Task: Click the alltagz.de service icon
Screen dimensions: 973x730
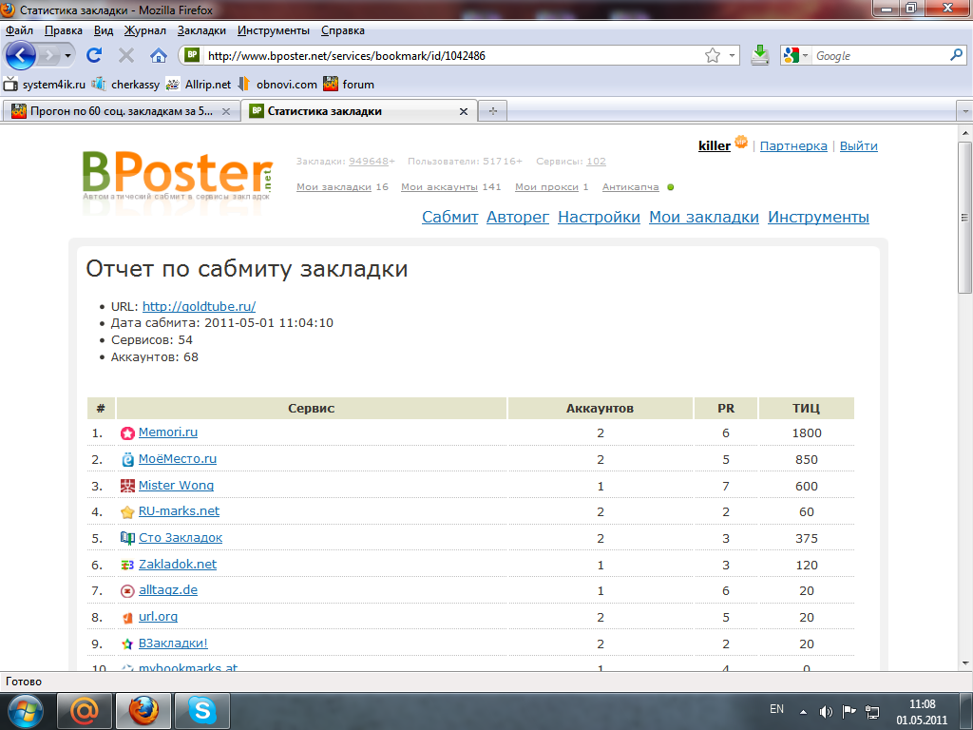Action: pos(127,591)
